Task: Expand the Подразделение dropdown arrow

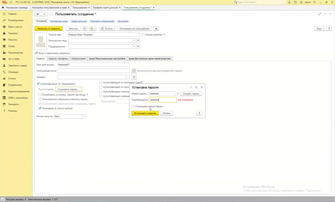Action: (x=134, y=47)
